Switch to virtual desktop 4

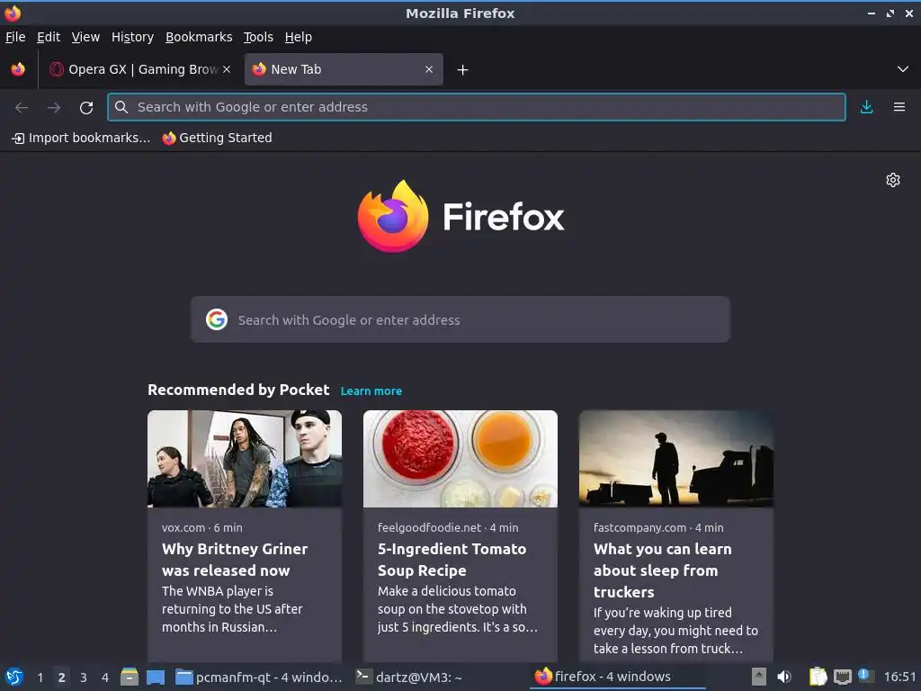coord(105,678)
